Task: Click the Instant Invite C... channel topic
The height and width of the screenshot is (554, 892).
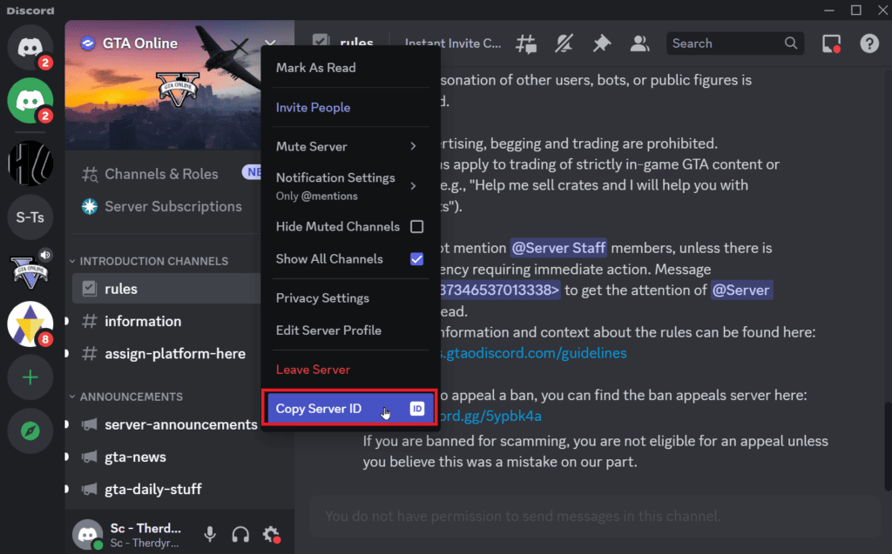Action: tap(453, 43)
